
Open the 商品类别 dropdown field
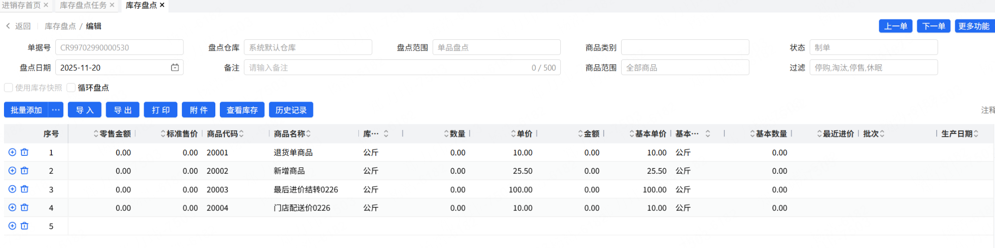point(685,48)
